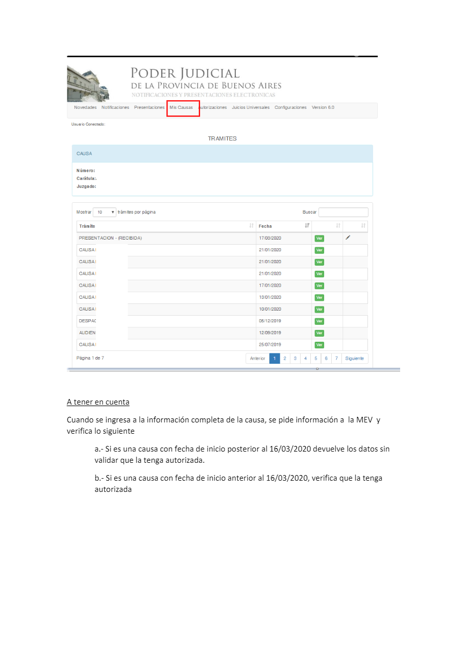This screenshot has width=467, height=661.
Task: Open the rows-per-page dropdown showing 10
Action: pyautogui.click(x=104, y=212)
